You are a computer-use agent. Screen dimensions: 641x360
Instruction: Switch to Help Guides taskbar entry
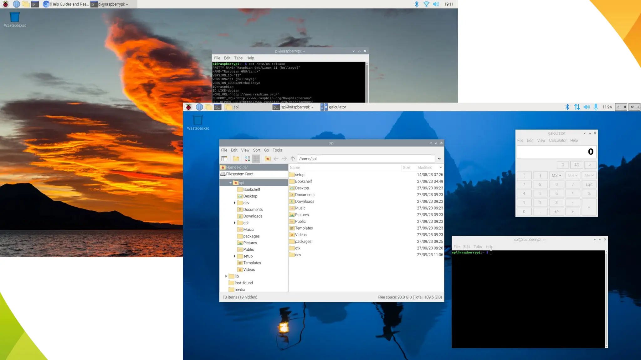click(x=66, y=4)
